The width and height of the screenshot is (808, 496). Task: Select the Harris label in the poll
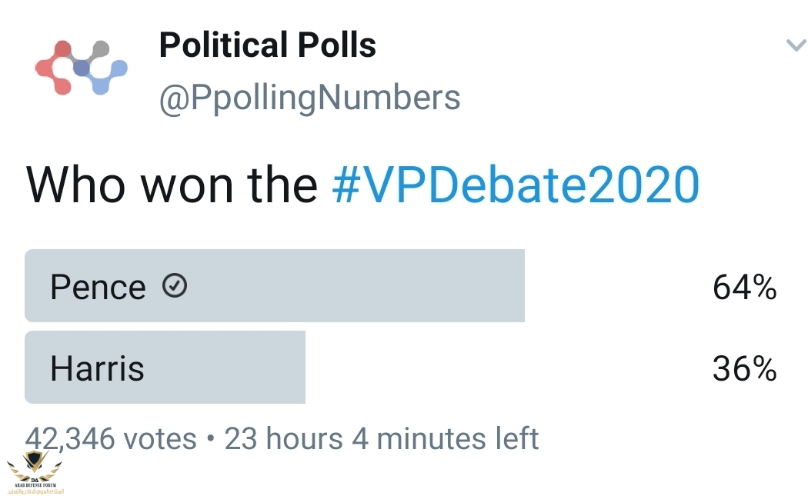pyautogui.click(x=98, y=369)
